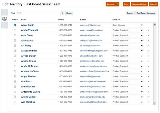Remove Asa Marokus using X icon

[x=148, y=102]
